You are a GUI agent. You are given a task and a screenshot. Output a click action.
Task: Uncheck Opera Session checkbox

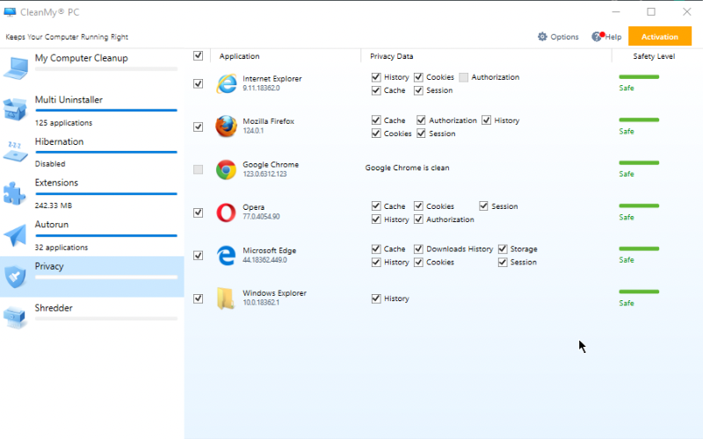point(483,206)
